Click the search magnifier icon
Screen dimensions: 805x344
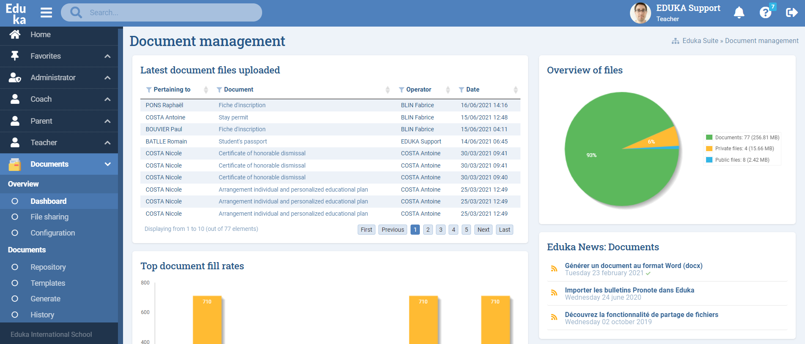coord(76,13)
